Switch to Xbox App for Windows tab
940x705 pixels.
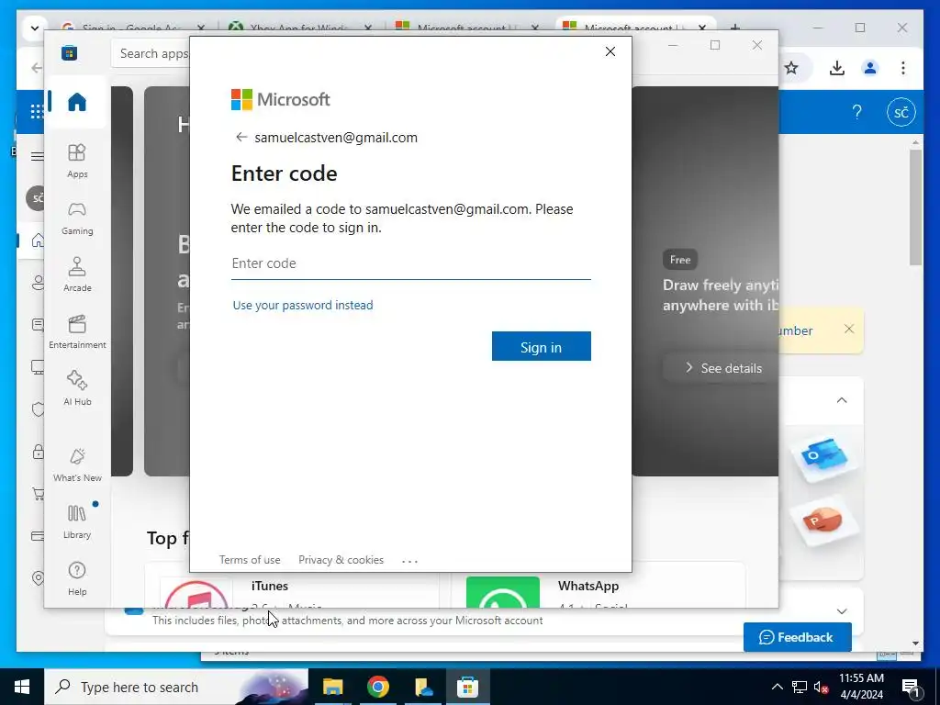[x=300, y=28]
